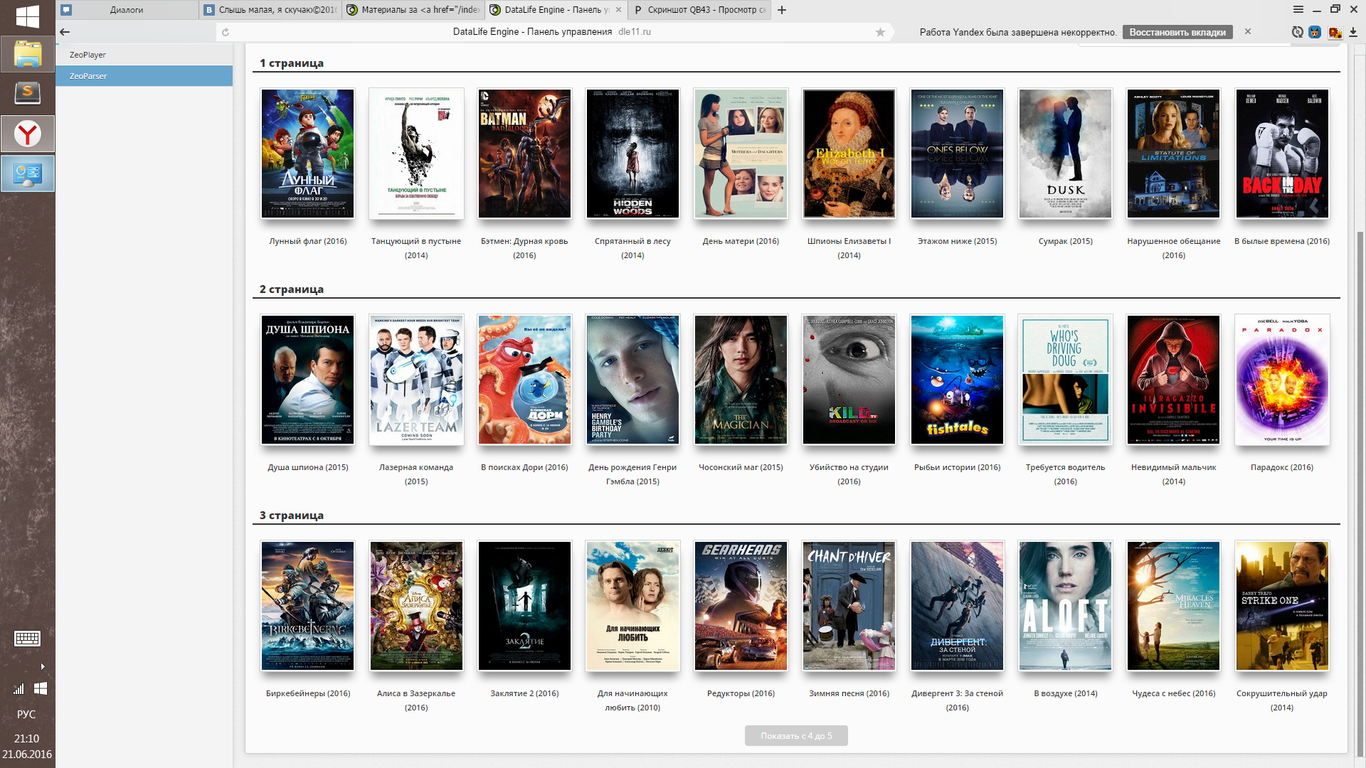Click the Зимняя песня (2016) title
1366x768 pixels.
click(849, 693)
